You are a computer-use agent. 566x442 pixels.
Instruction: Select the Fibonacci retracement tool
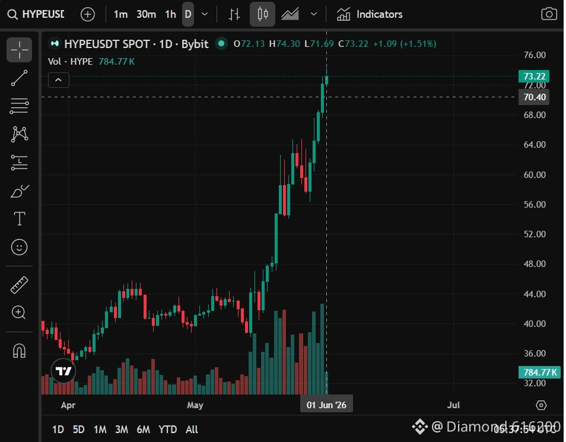point(19,106)
